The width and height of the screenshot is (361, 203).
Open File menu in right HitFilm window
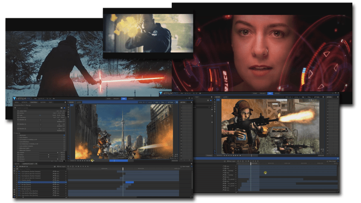tap(181, 93)
